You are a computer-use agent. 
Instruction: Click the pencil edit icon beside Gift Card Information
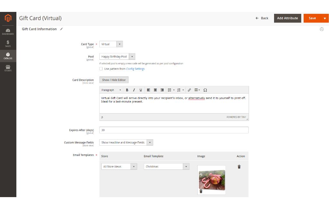point(61,29)
